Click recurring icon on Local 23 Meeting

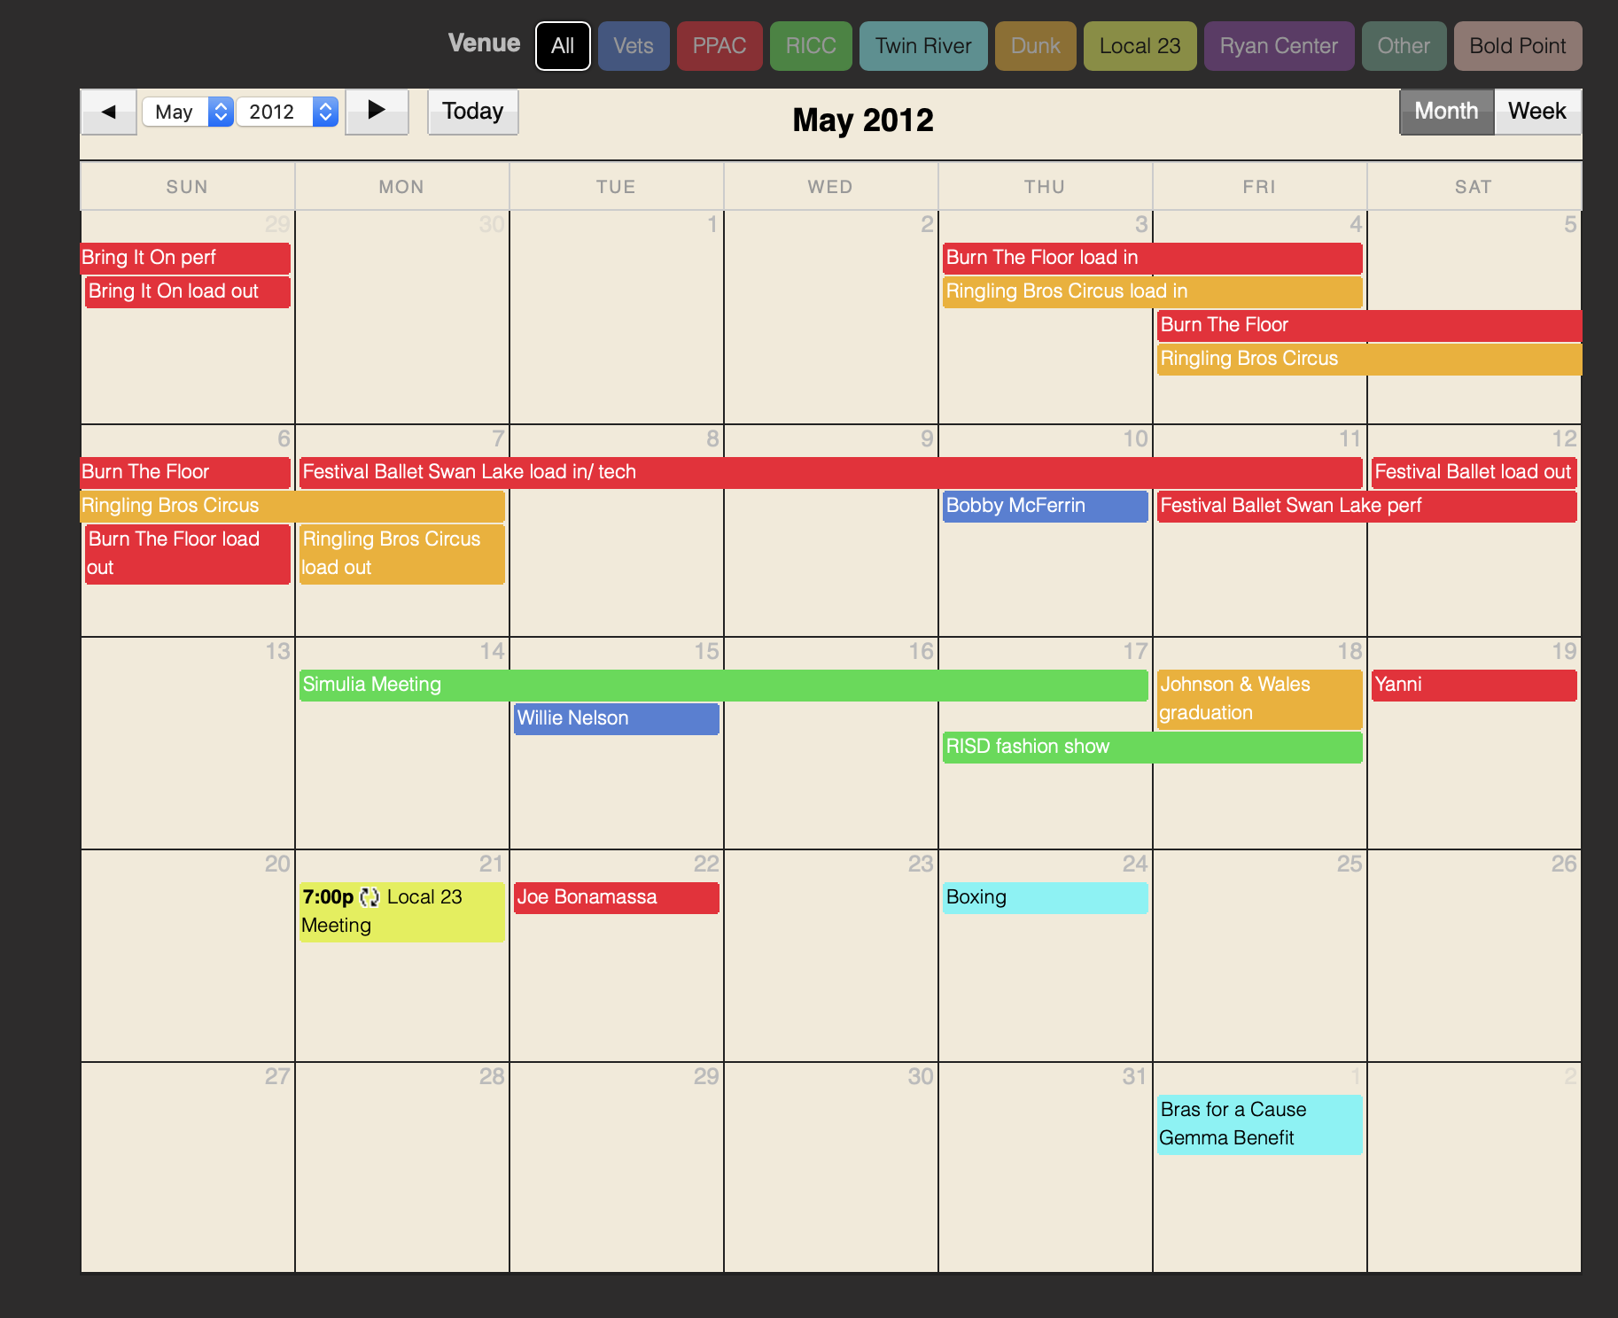pos(370,897)
